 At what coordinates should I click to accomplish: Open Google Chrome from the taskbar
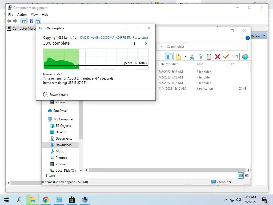46,200
